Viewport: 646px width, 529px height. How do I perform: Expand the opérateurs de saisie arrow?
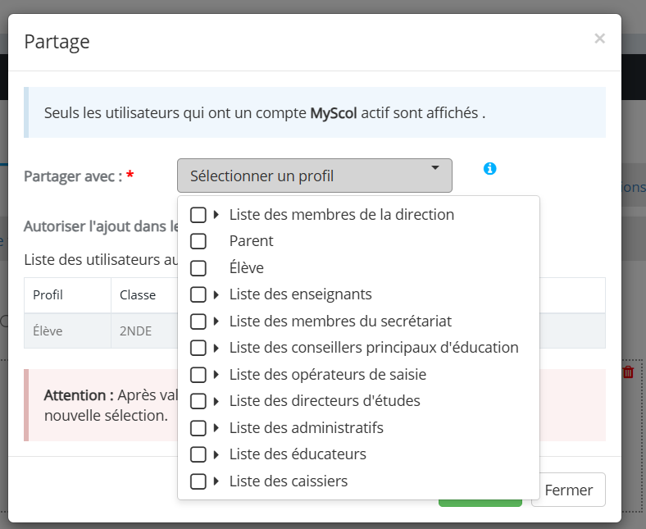tap(216, 374)
